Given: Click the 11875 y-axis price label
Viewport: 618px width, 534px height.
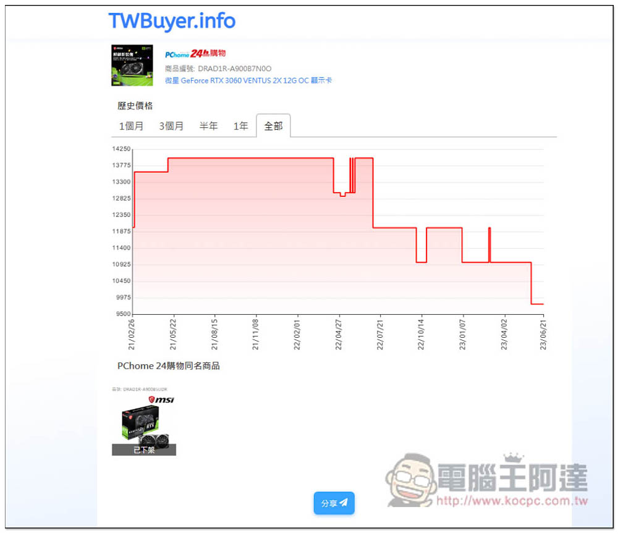Looking at the screenshot, I should tap(121, 231).
